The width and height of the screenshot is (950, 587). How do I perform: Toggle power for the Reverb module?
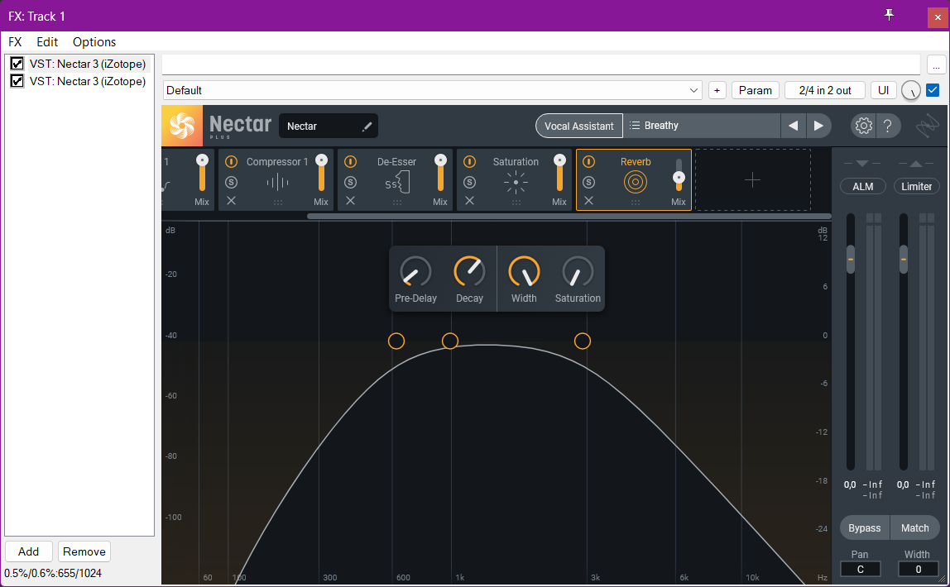pos(588,162)
